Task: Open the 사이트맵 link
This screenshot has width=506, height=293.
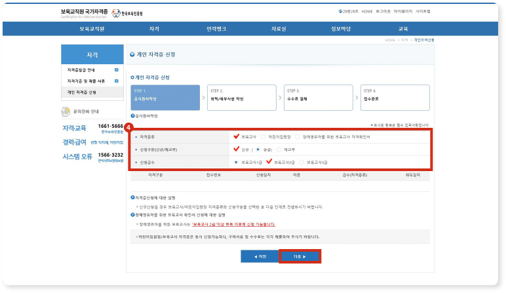Action: [423, 11]
